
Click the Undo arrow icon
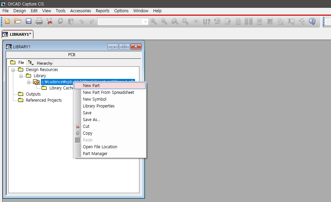[81, 21]
